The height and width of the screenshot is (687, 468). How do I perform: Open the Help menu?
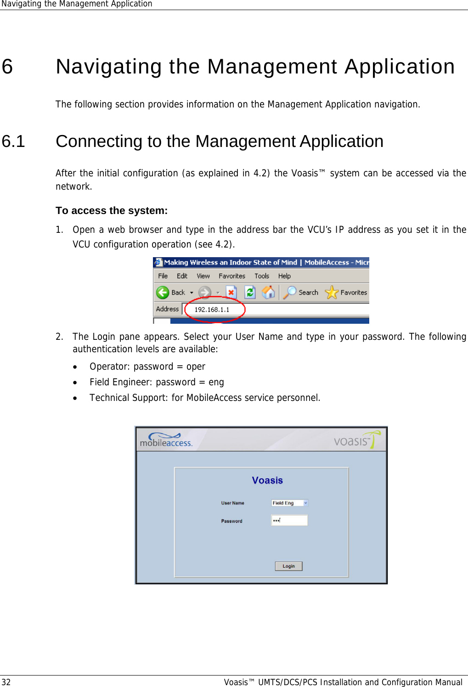[284, 276]
